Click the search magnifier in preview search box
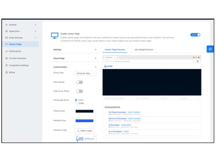 (x=137, y=98)
